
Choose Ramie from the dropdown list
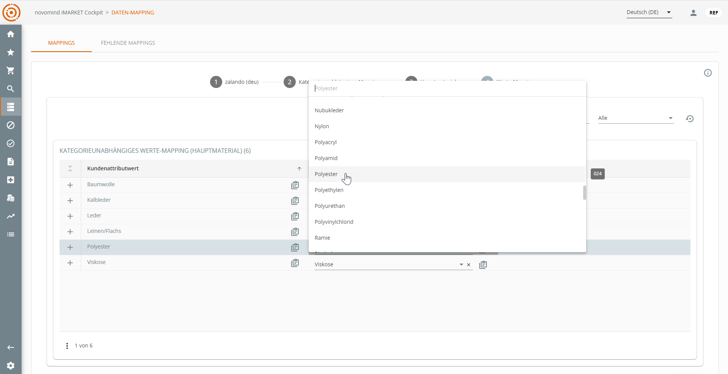click(447, 238)
